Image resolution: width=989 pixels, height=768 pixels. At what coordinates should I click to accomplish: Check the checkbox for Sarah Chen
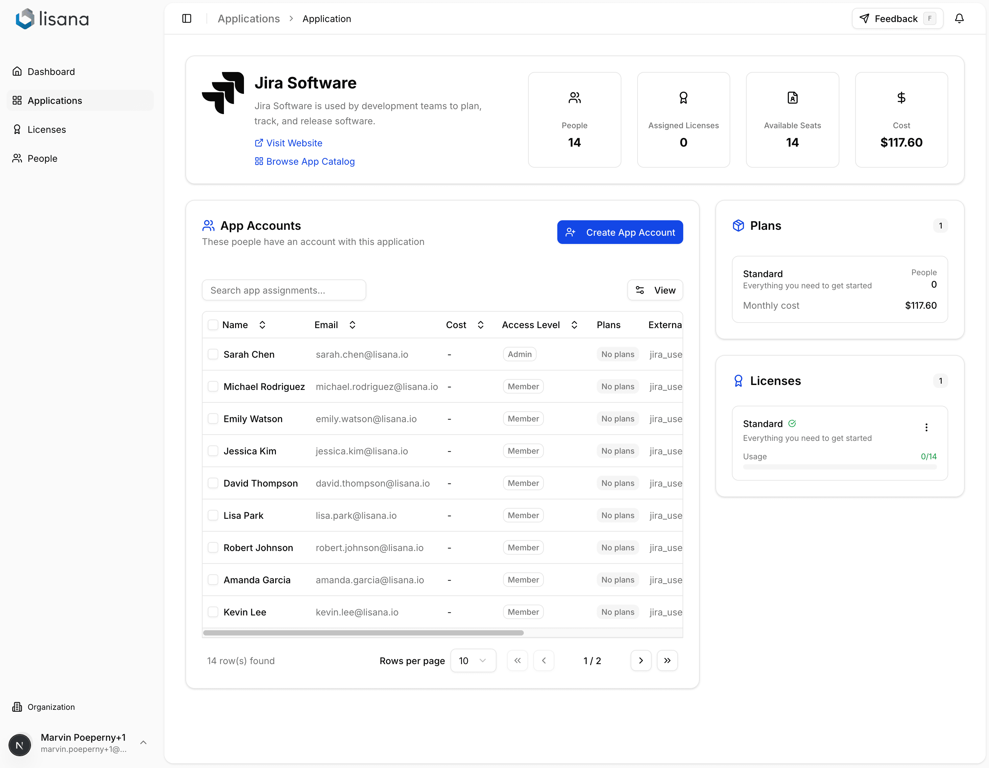(213, 354)
